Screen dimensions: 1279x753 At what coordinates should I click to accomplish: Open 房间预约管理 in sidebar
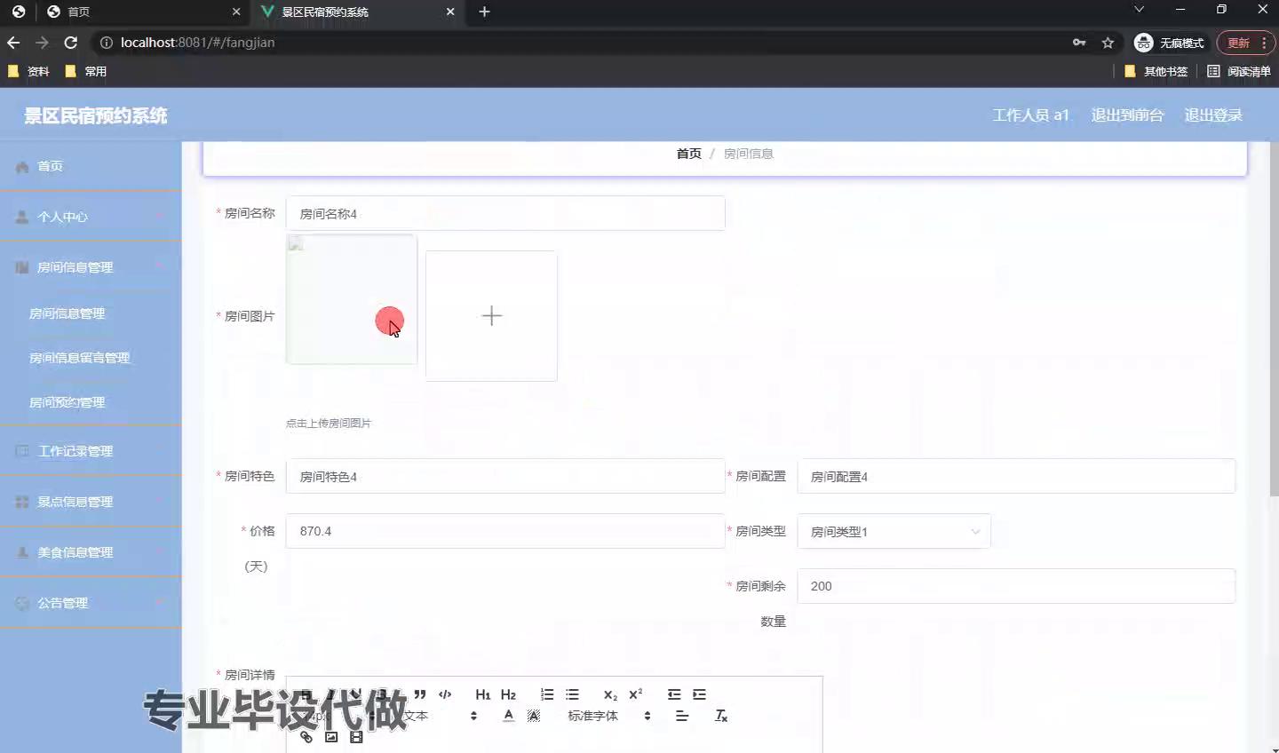tap(68, 402)
